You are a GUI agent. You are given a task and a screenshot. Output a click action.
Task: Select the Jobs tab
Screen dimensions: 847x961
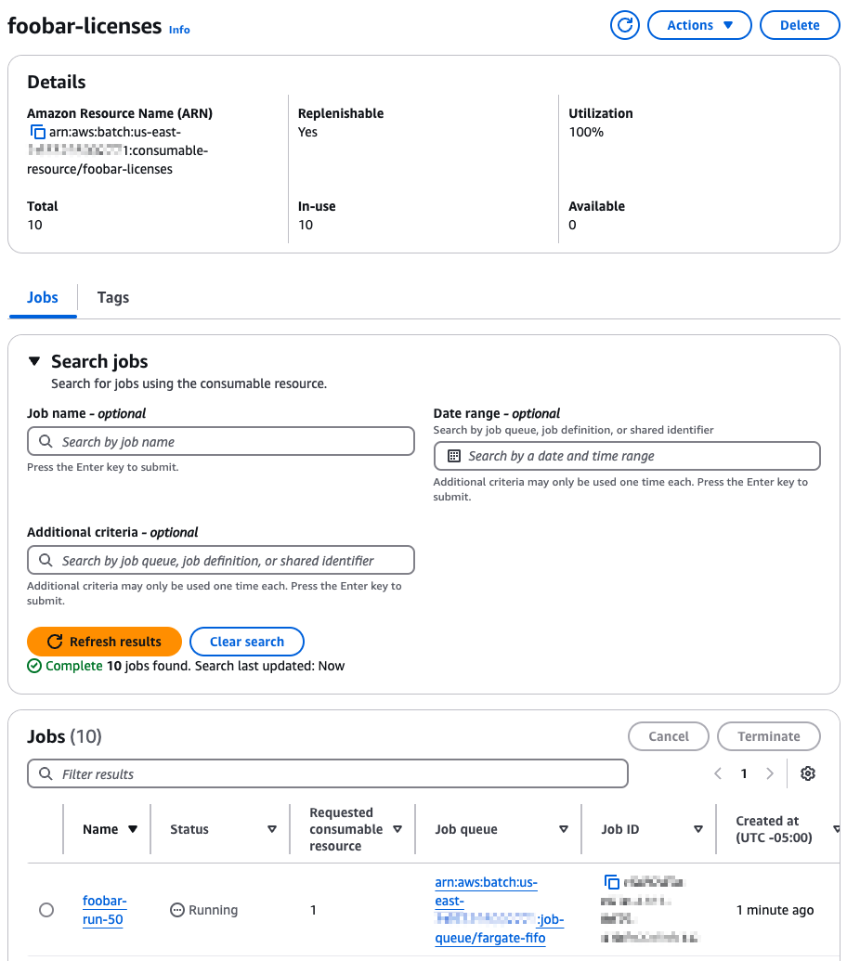pyautogui.click(x=42, y=297)
